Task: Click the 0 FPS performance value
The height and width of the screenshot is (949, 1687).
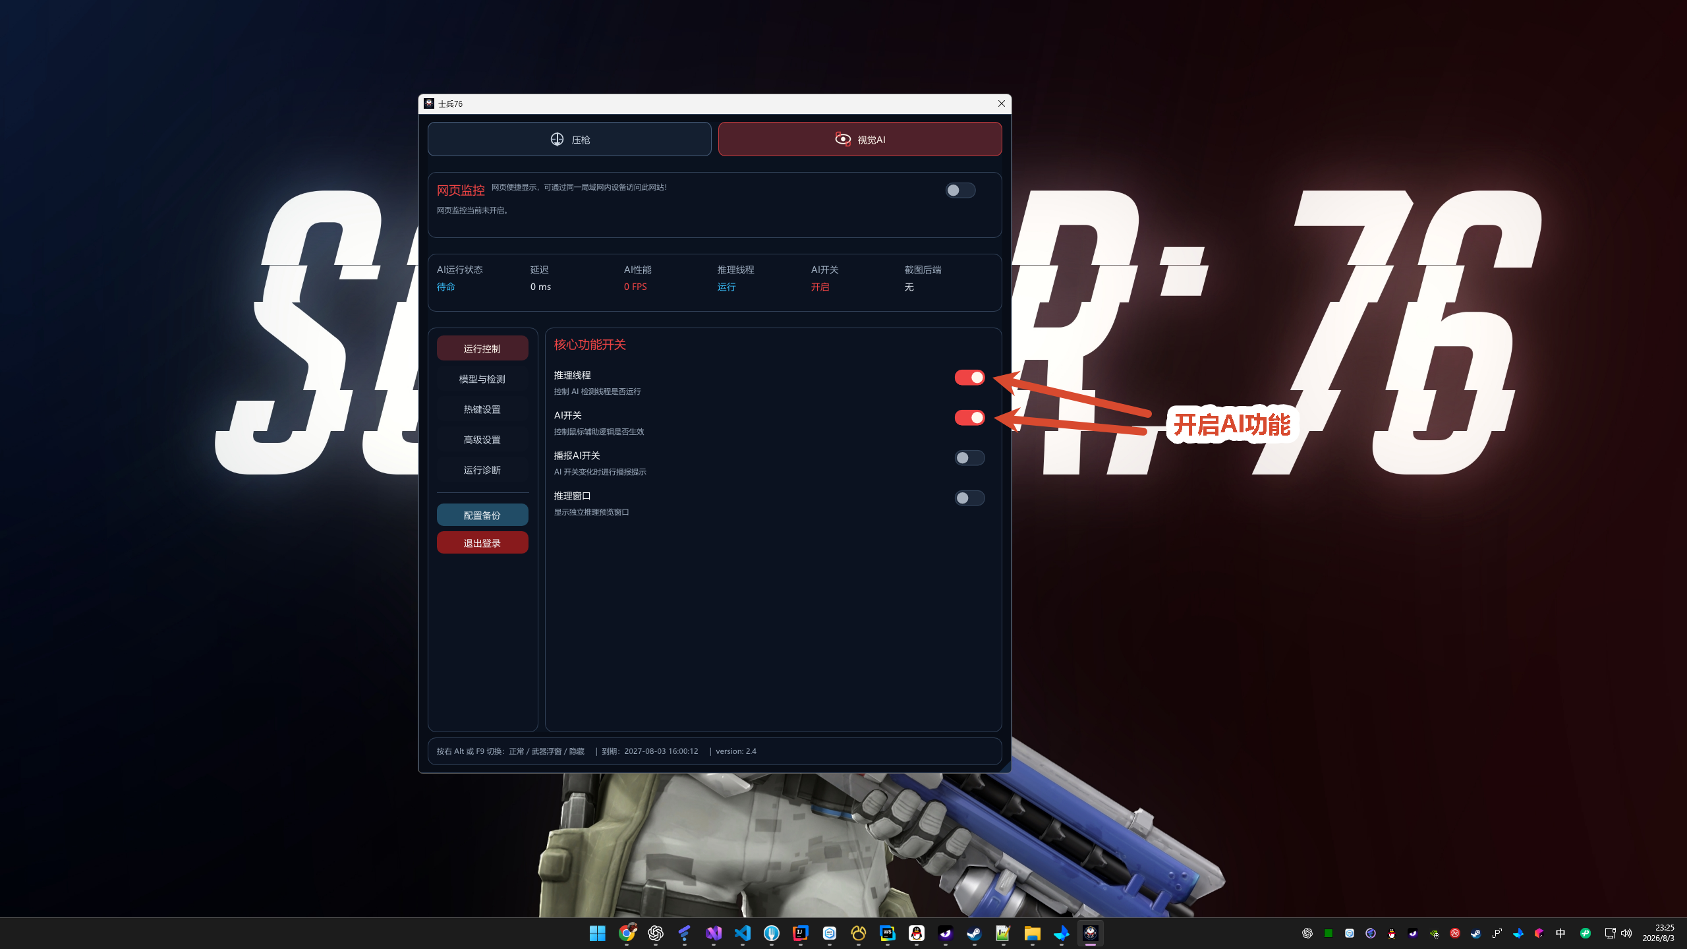Action: coord(635,287)
